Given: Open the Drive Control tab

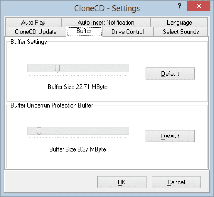Looking at the screenshot, I should point(128,32).
